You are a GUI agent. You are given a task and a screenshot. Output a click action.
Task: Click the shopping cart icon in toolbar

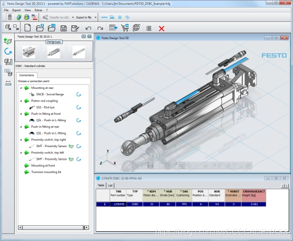125,28
